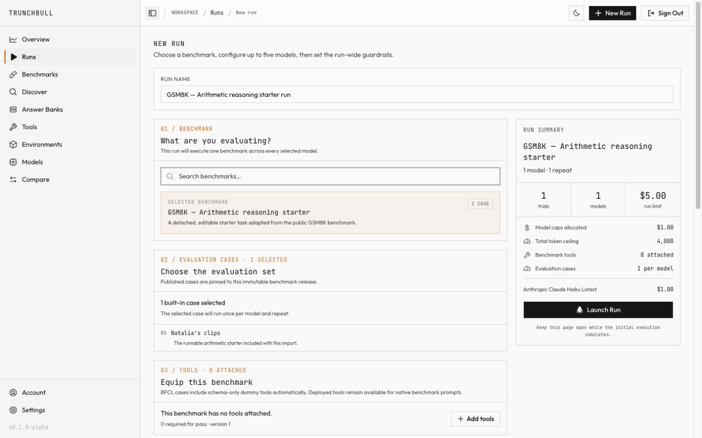
Task: Open the Tools page in the sidebar
Action: tap(69, 127)
